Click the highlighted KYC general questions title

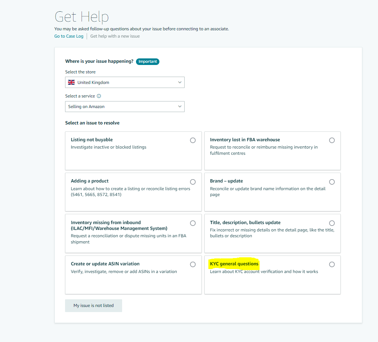click(234, 264)
